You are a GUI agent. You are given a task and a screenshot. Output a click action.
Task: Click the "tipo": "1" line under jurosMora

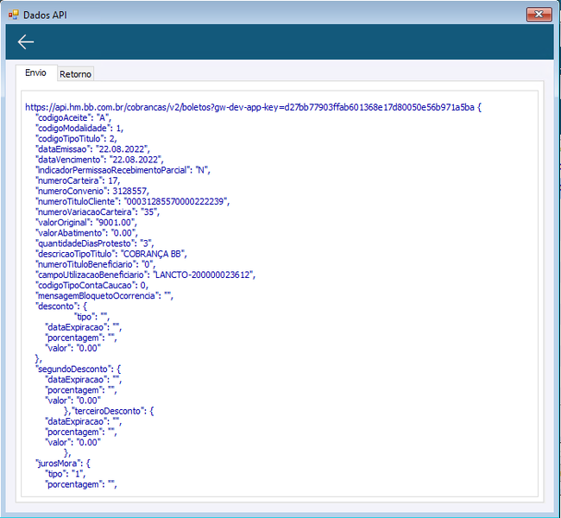point(65,474)
